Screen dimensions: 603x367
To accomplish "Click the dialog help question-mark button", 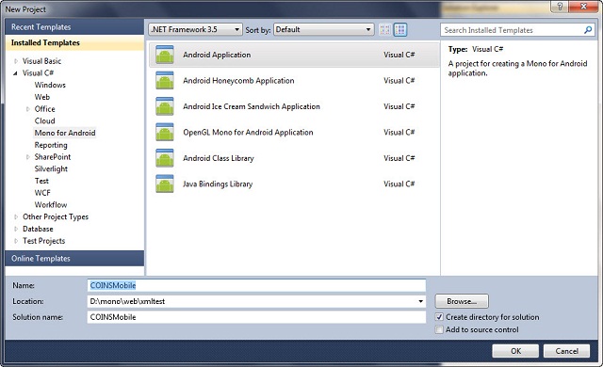I will coord(560,7).
